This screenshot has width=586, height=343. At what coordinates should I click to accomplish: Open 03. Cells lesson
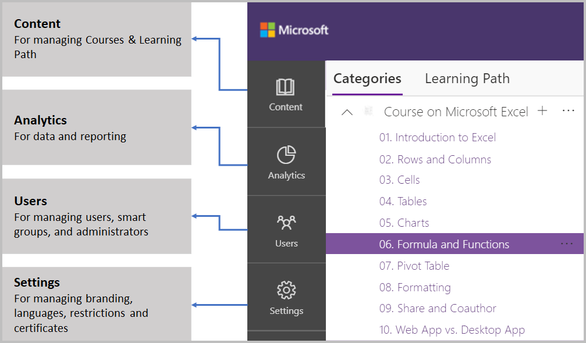click(400, 180)
